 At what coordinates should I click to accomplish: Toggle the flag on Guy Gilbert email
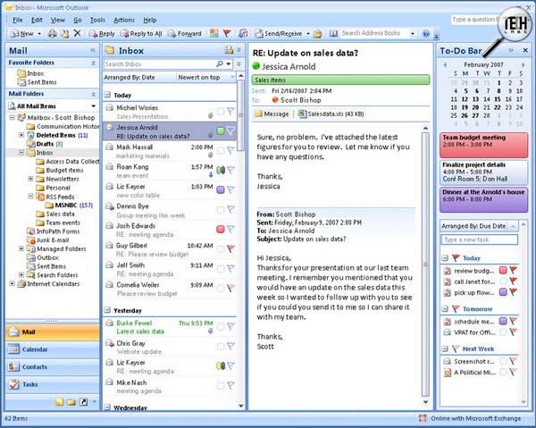coord(231,248)
